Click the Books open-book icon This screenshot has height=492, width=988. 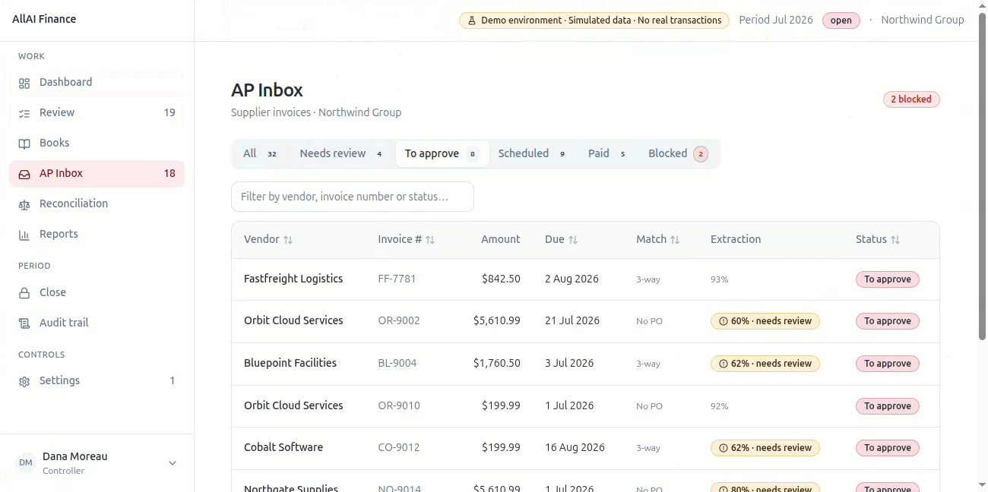(x=24, y=143)
